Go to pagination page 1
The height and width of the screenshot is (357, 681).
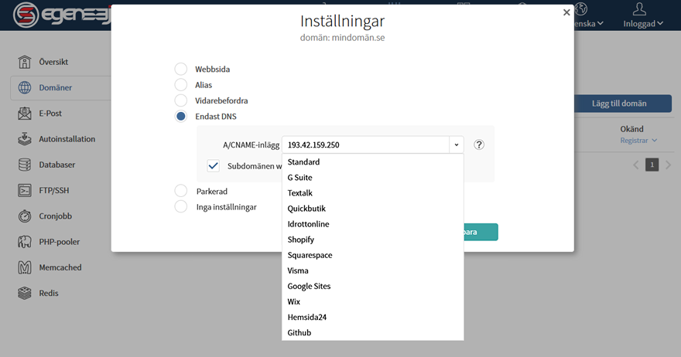(652, 165)
